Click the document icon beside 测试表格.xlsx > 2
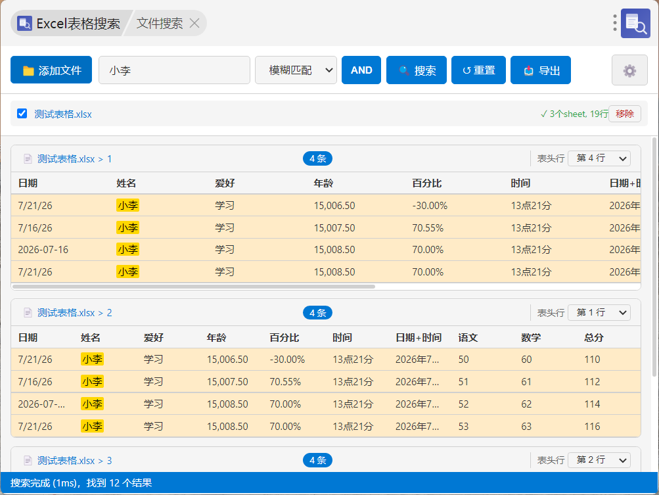659x495 pixels. click(28, 313)
